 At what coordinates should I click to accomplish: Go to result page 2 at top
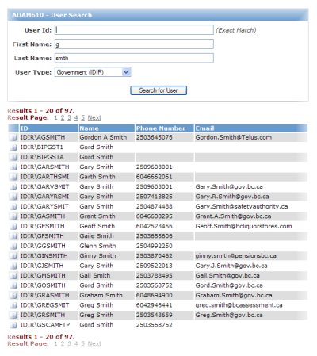tap(63, 117)
